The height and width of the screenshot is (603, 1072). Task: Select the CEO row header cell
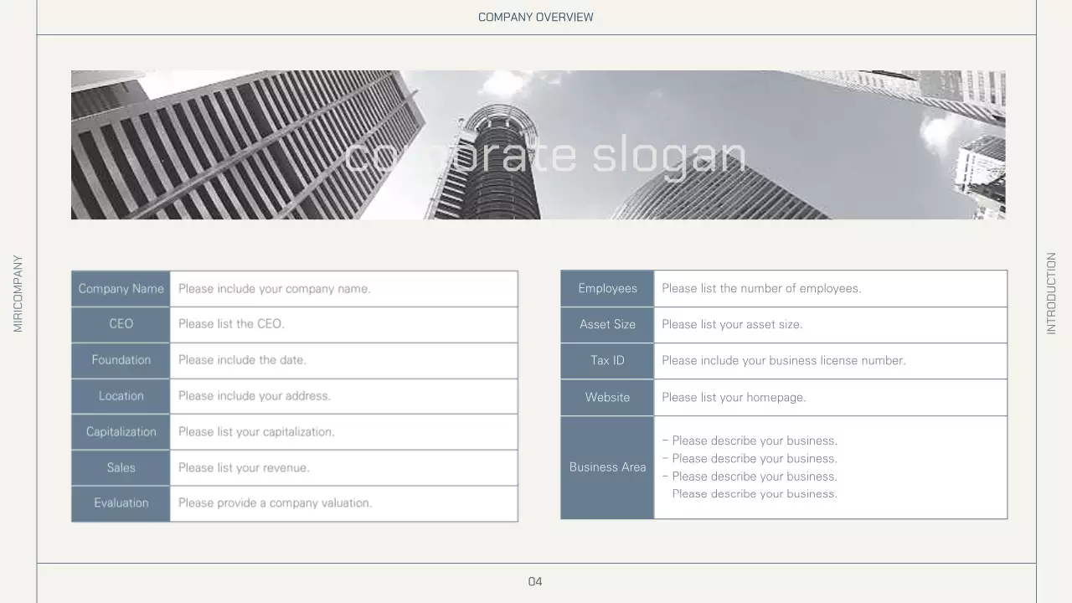(x=121, y=324)
